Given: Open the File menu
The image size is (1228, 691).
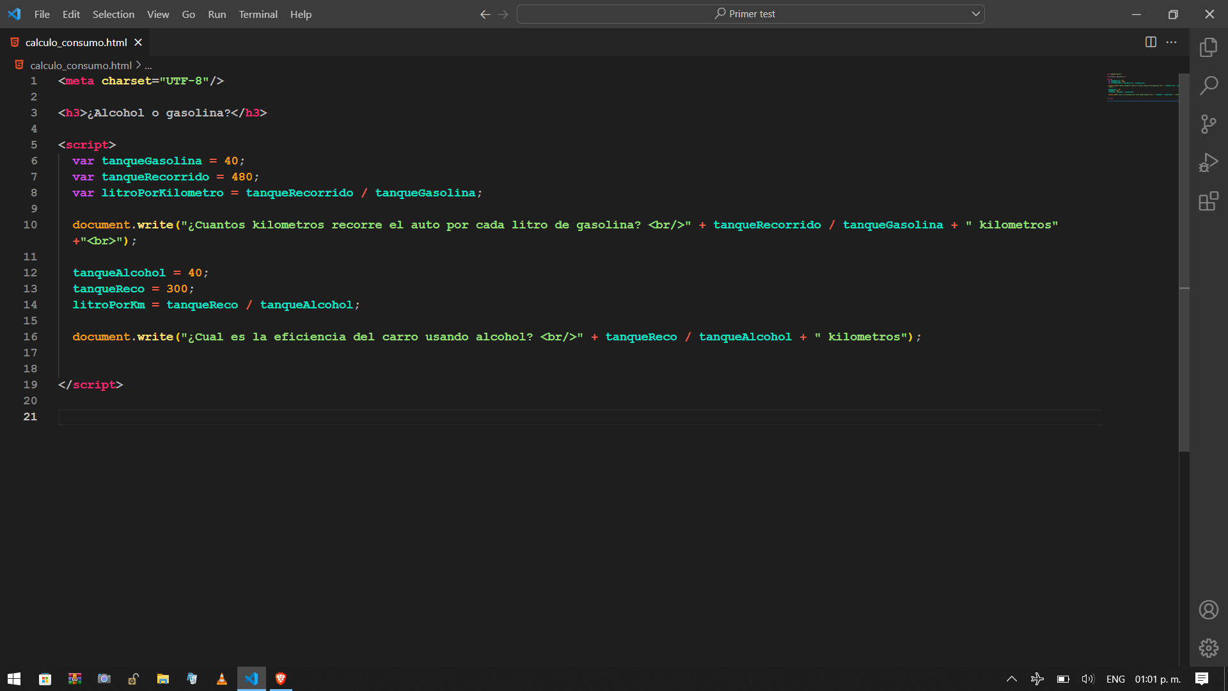Looking at the screenshot, I should [x=42, y=14].
